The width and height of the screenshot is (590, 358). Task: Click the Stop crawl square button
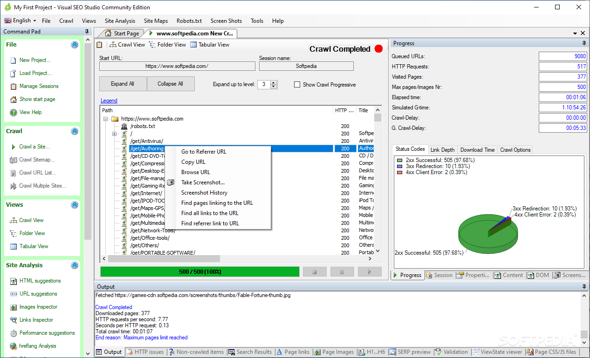pyautogui.click(x=315, y=271)
